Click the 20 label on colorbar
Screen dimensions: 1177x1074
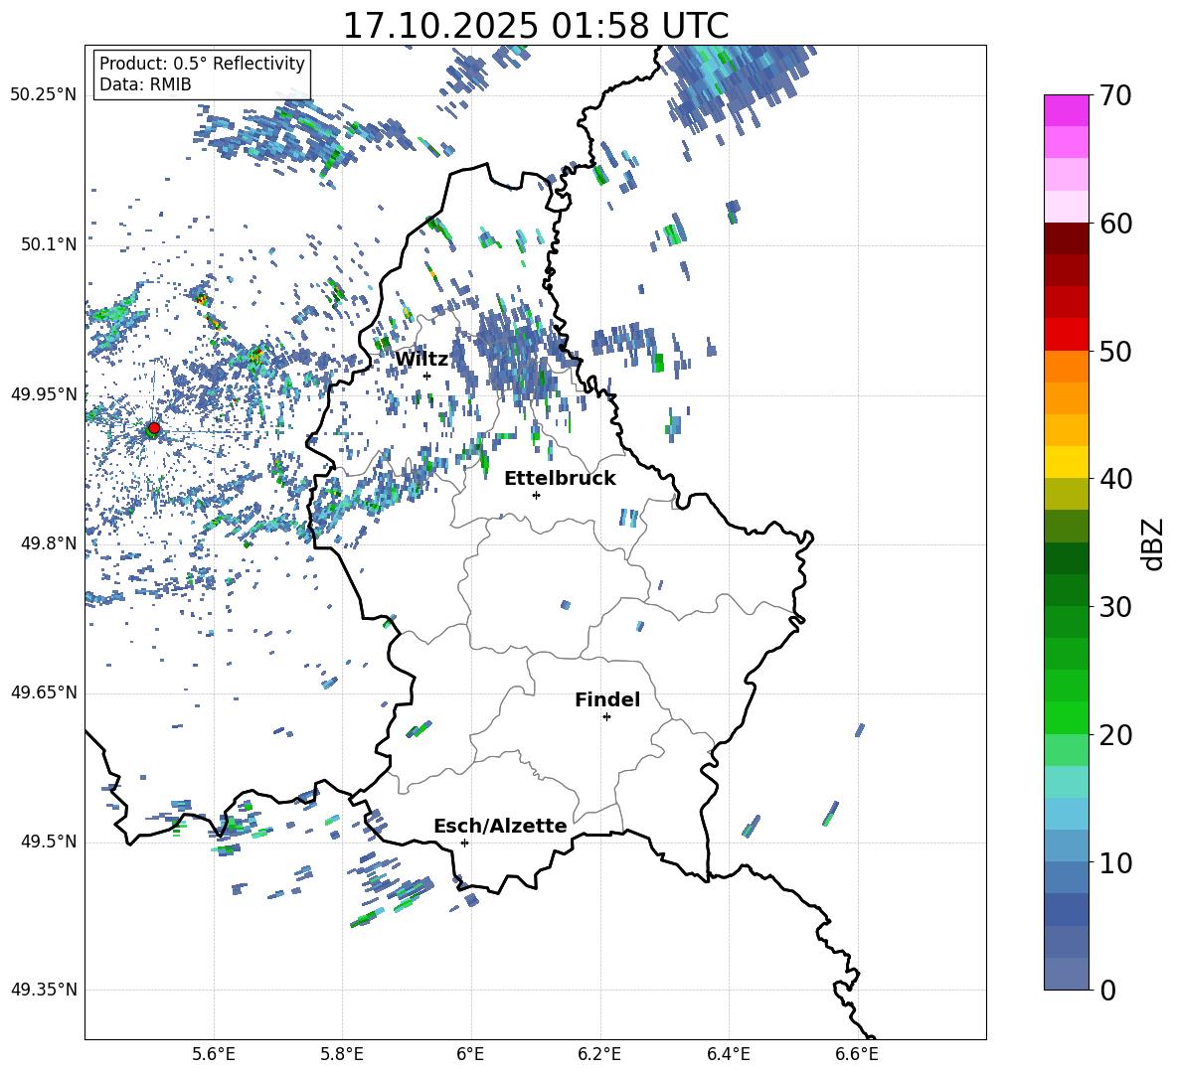click(x=1115, y=735)
